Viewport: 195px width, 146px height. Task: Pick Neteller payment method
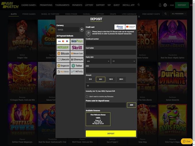(x=63, y=47)
